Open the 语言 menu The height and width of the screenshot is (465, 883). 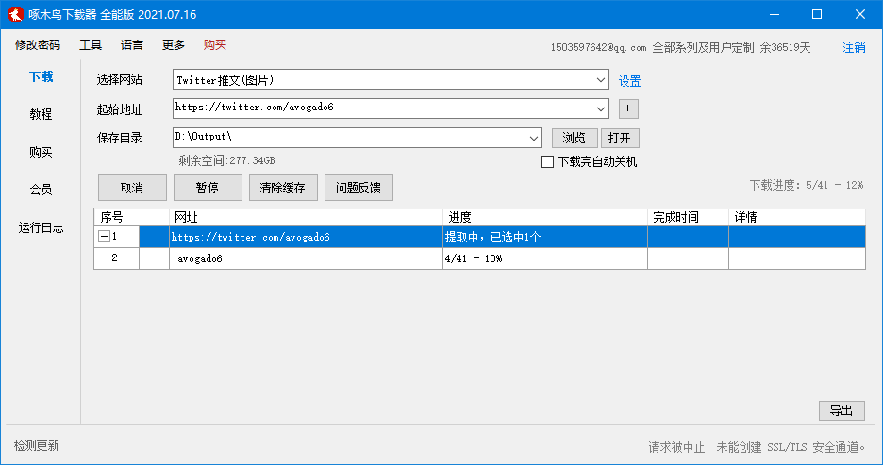(x=132, y=45)
